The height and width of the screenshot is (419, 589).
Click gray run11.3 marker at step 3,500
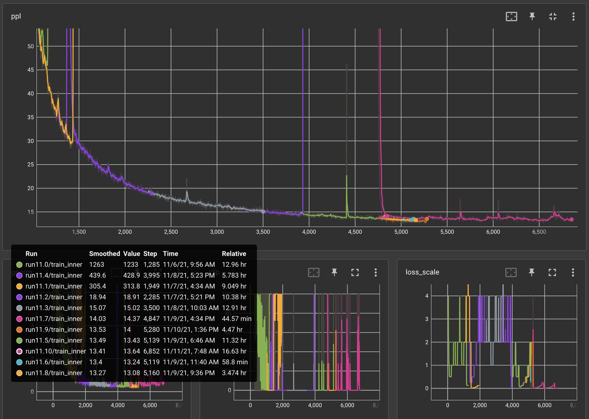[x=263, y=212]
